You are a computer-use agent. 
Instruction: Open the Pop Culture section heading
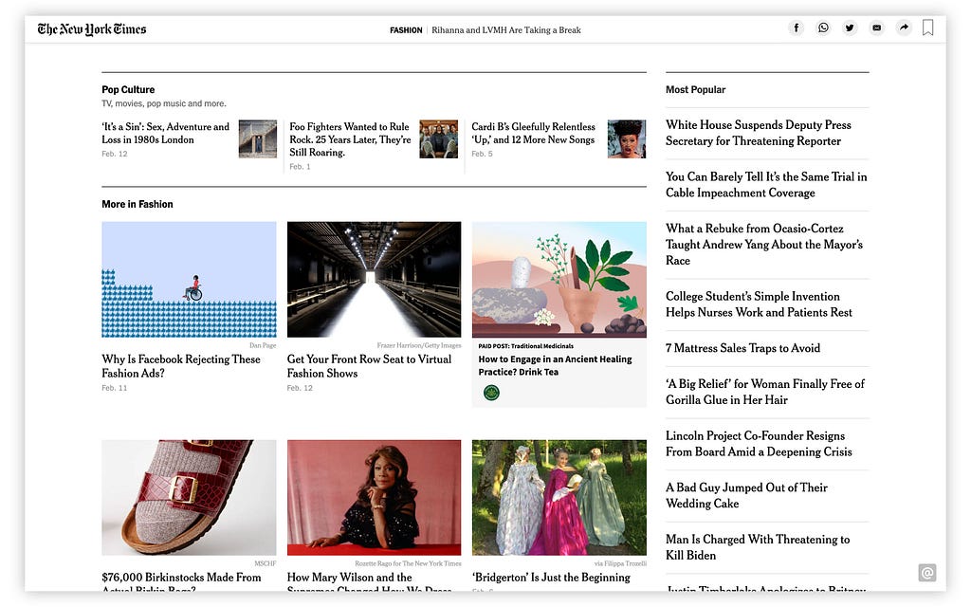(128, 89)
